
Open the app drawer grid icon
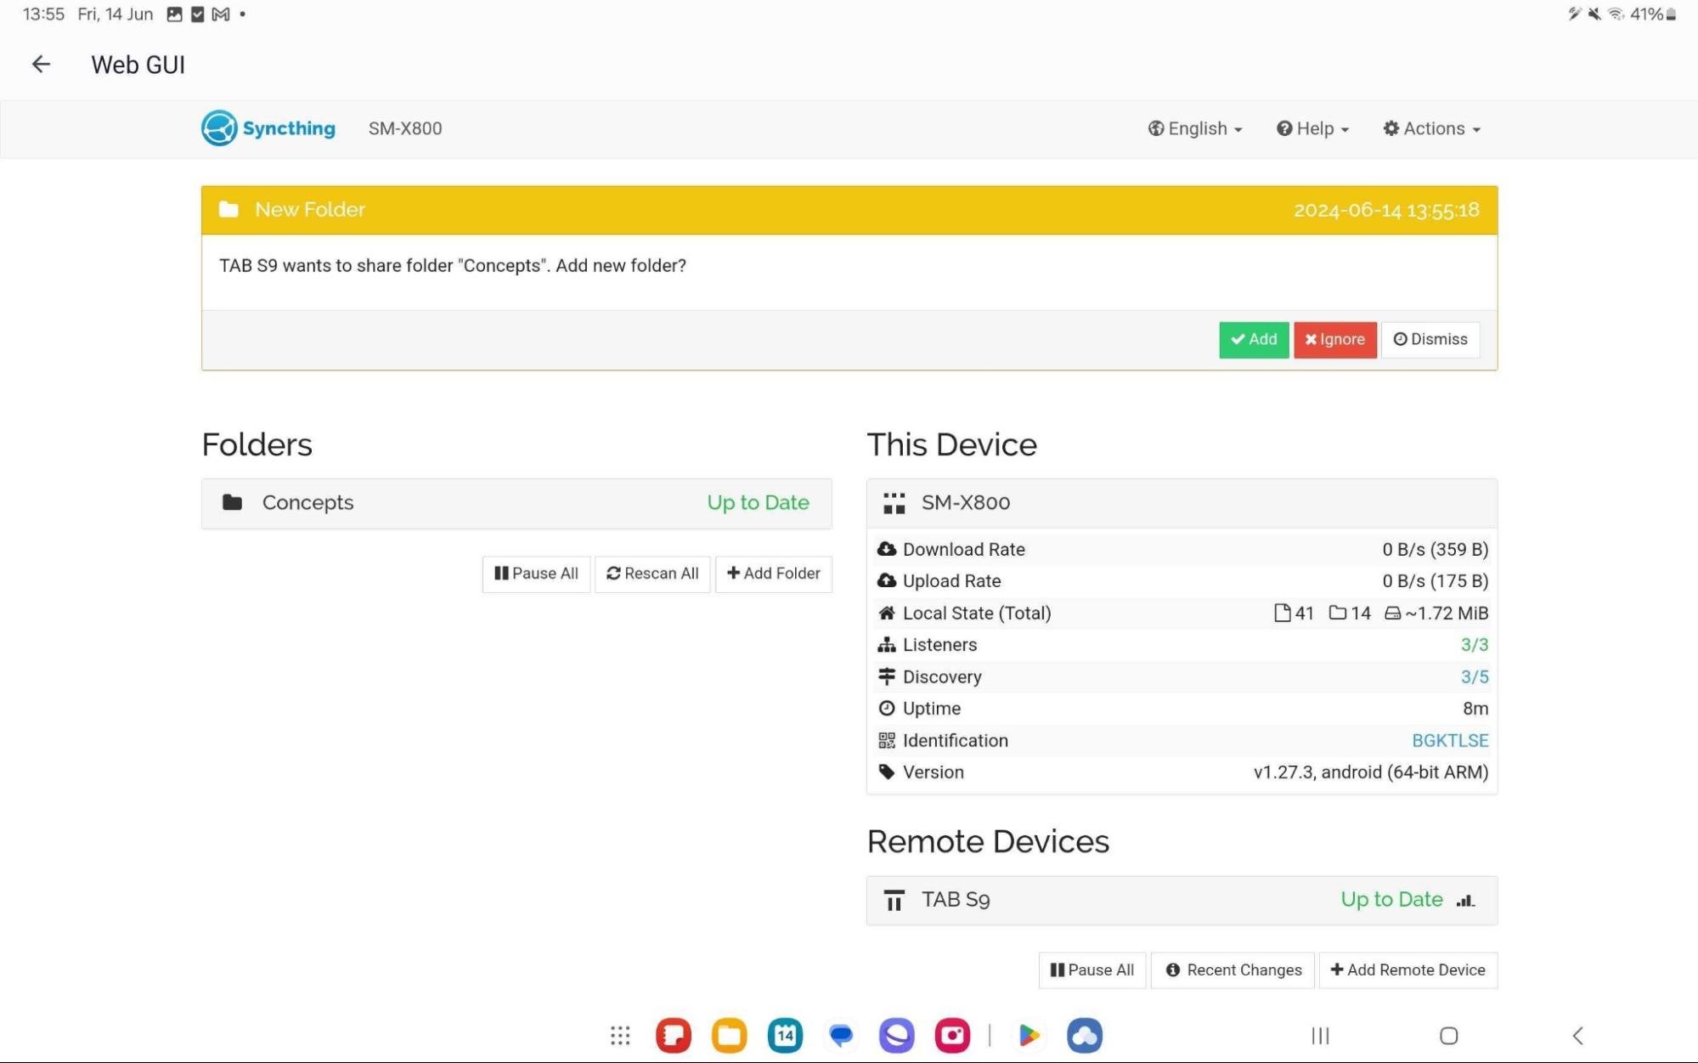pos(620,1036)
